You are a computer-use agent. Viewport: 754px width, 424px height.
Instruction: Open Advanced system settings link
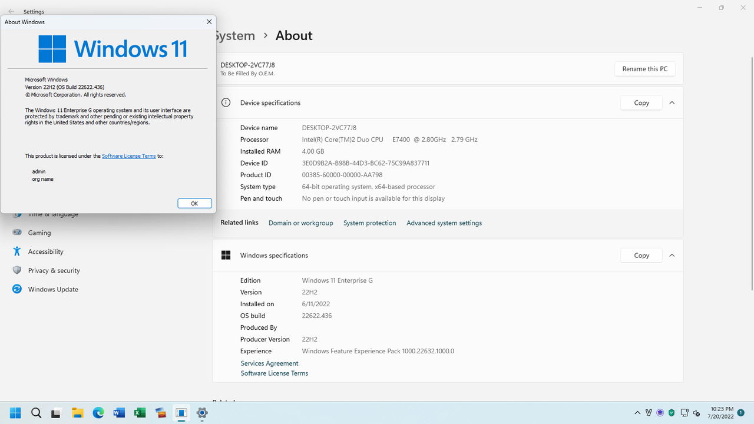click(x=444, y=223)
